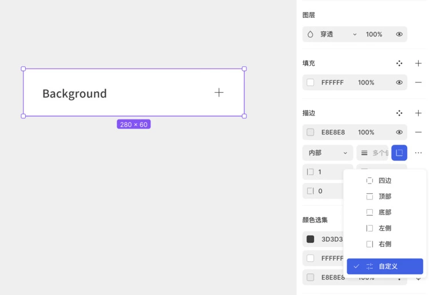Click the stroke style library icon

click(399, 113)
